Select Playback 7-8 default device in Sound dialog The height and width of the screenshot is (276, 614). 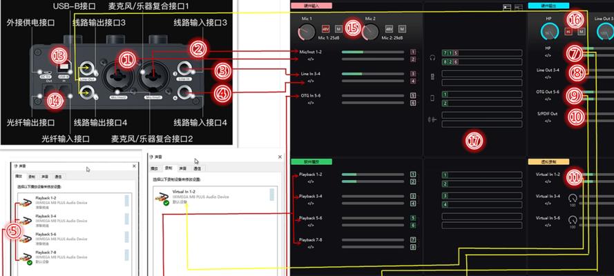(75, 257)
